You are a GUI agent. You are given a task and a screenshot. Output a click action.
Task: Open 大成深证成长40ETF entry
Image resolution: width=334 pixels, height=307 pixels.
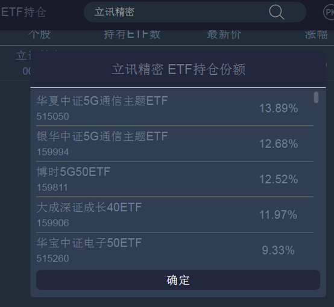tap(175, 215)
